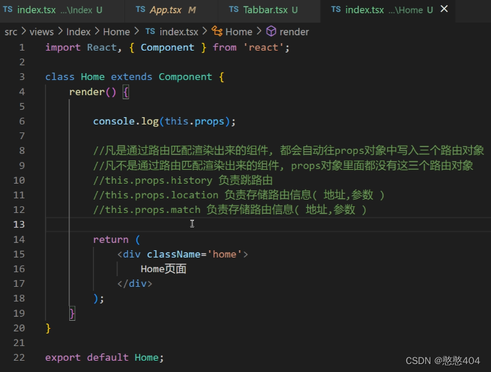The height and width of the screenshot is (372, 491).
Task: Open the App.tsx tab
Action: [171, 10]
